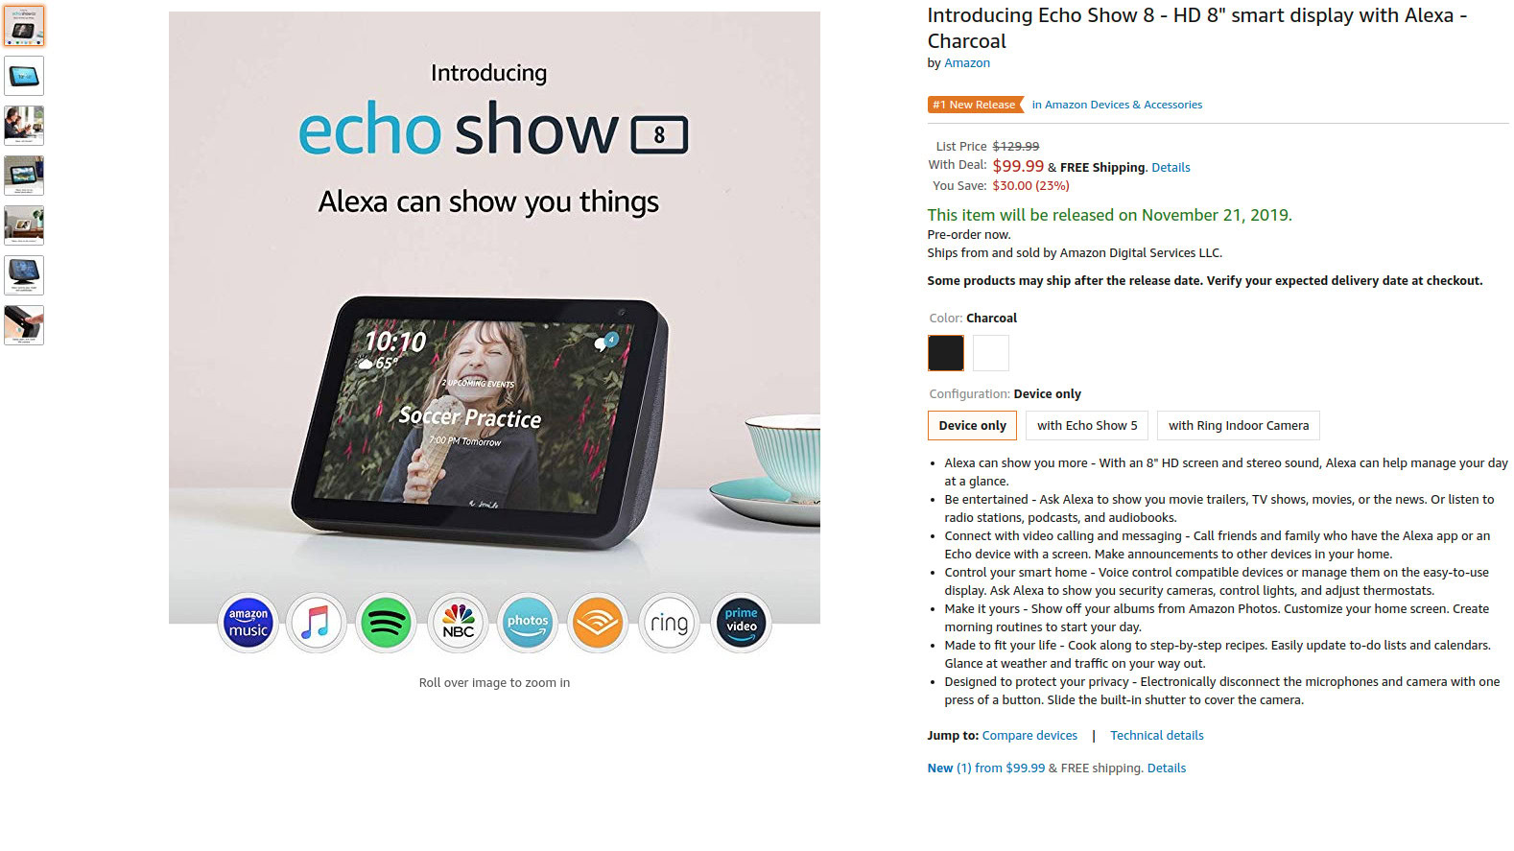
Task: Click the Ring logo icon
Action: [669, 623]
